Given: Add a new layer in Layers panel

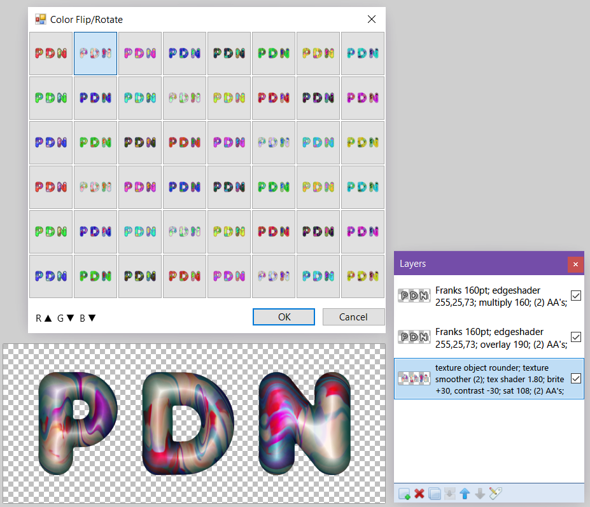Looking at the screenshot, I should point(404,494).
